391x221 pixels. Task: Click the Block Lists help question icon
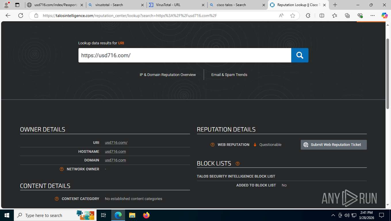point(237,164)
